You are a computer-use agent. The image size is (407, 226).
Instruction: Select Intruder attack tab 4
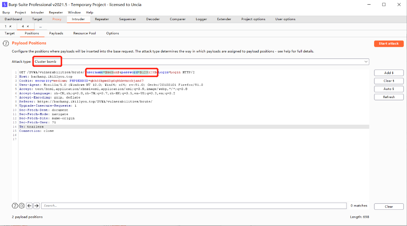click(x=23, y=26)
